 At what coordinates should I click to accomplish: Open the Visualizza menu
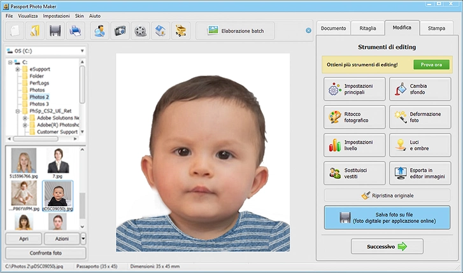click(28, 16)
